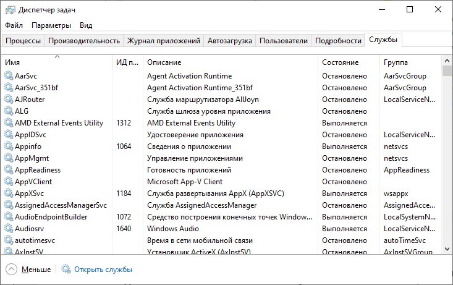Click the Готовность приложений description
The height and width of the screenshot is (285, 453).
[189, 170]
